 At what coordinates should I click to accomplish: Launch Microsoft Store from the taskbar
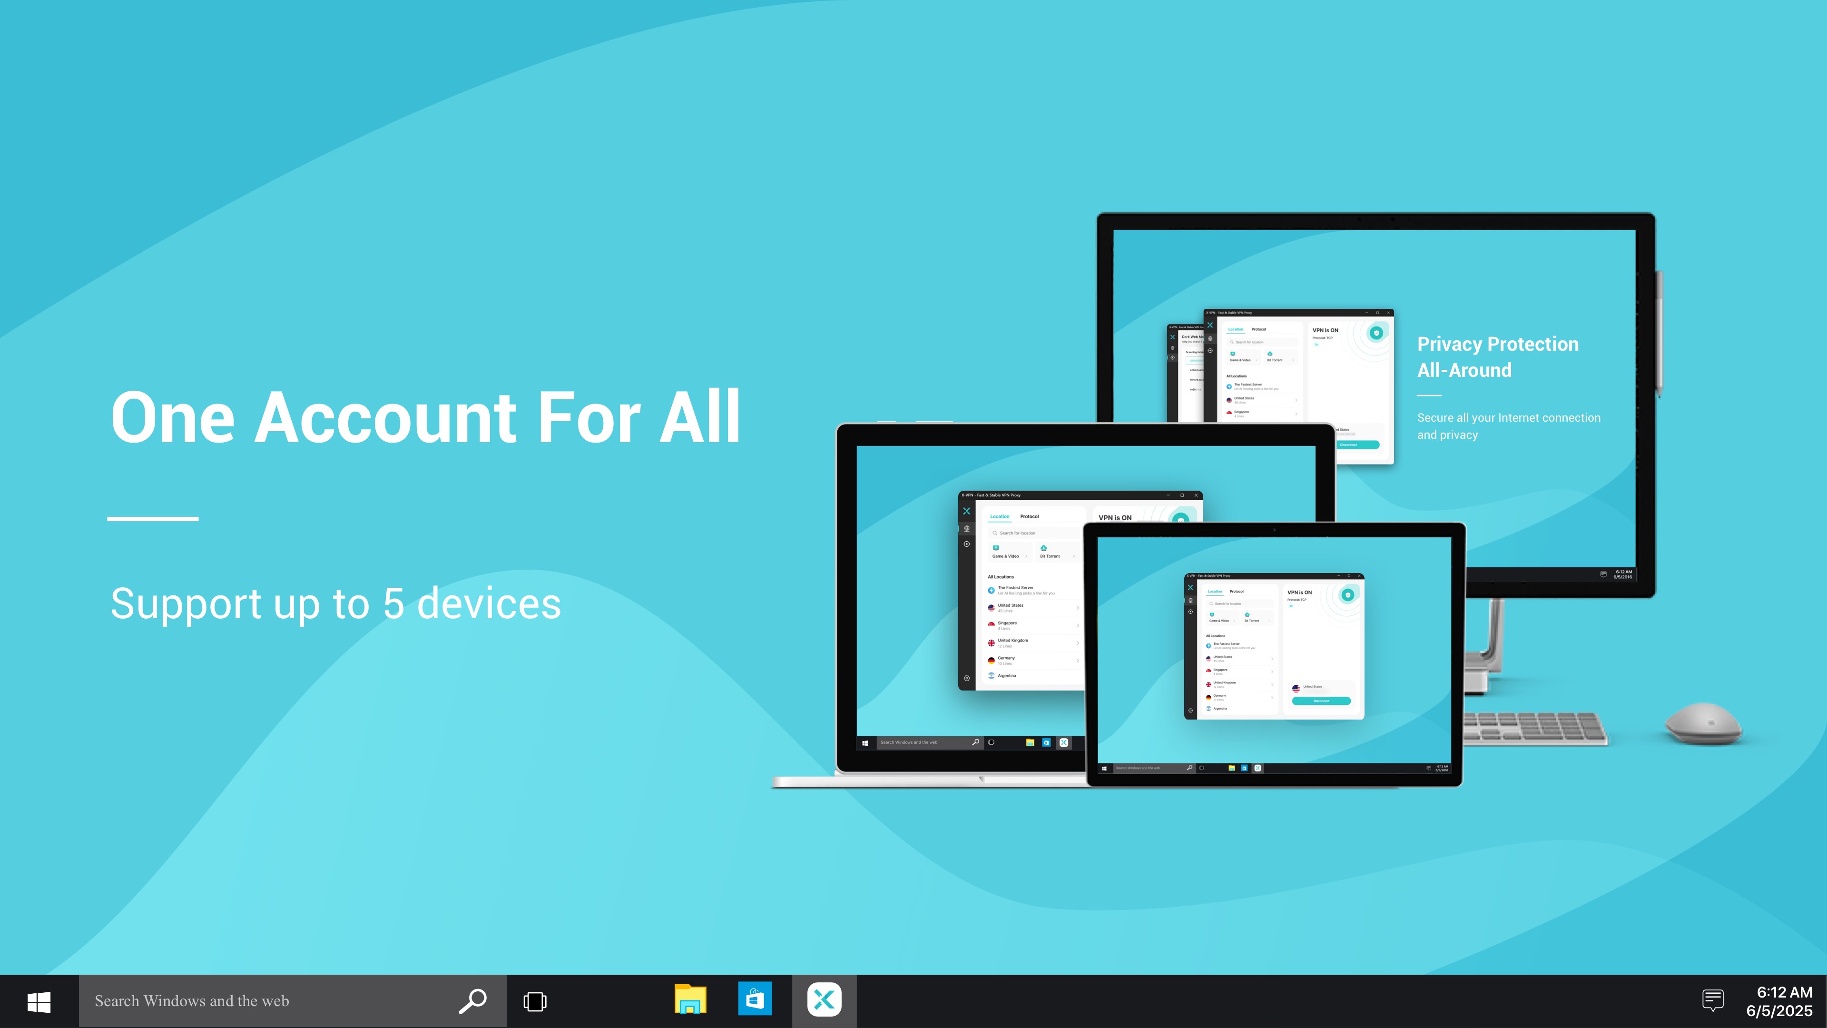755,1000
